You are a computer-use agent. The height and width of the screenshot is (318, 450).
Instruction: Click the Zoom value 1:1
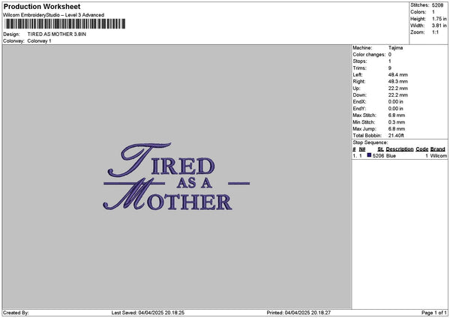[435, 32]
